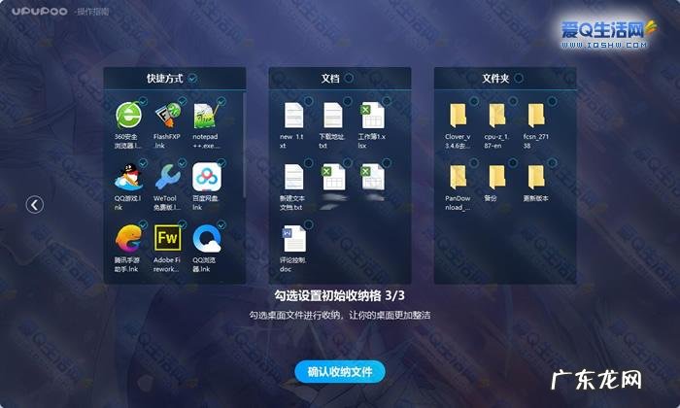The image size is (680, 408).
Task: Select the Adobe Fireworks Fw icon
Action: (167, 238)
